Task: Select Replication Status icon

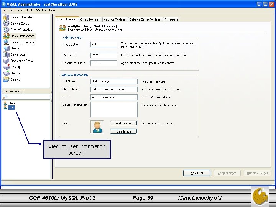Action: [x=7, y=61]
